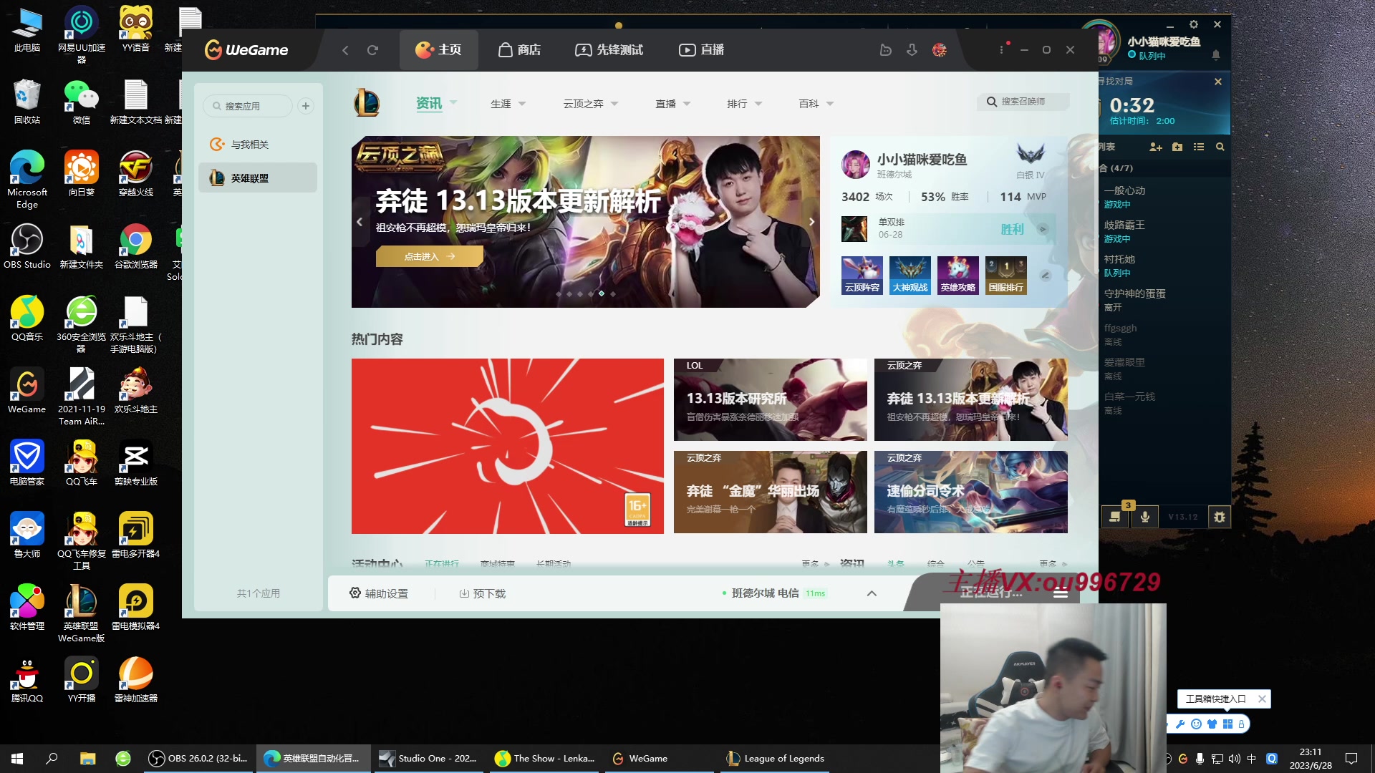The image size is (1375, 773).
Task: Click the summoner search magnifier in friends panel
Action: pos(1220,147)
